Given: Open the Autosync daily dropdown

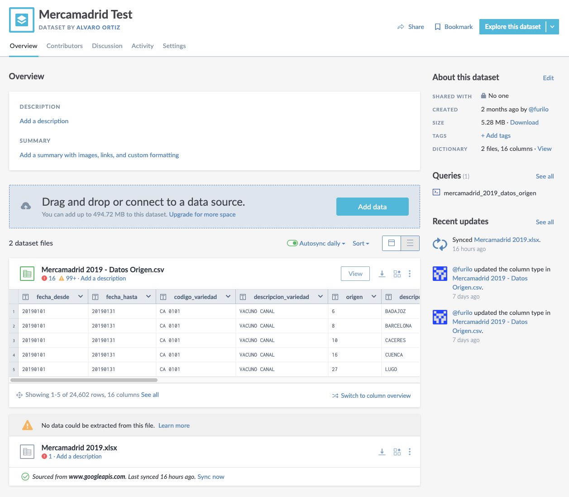Looking at the screenshot, I should [322, 243].
